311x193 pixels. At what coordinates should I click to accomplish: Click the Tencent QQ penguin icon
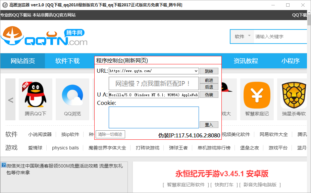point(35,95)
